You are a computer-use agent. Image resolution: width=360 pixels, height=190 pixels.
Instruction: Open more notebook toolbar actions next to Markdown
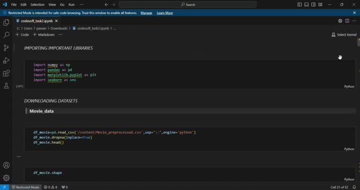60,35
